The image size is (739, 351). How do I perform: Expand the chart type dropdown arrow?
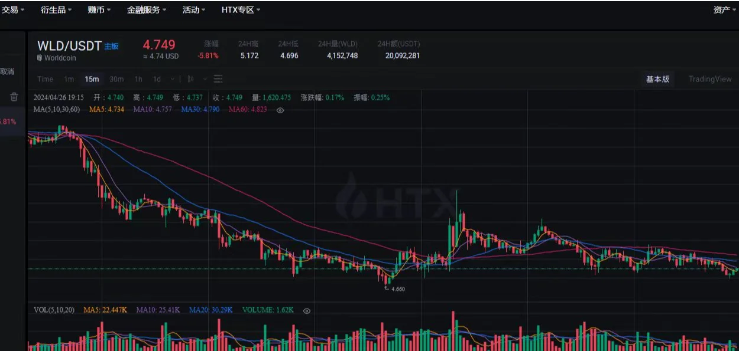pyautogui.click(x=205, y=79)
